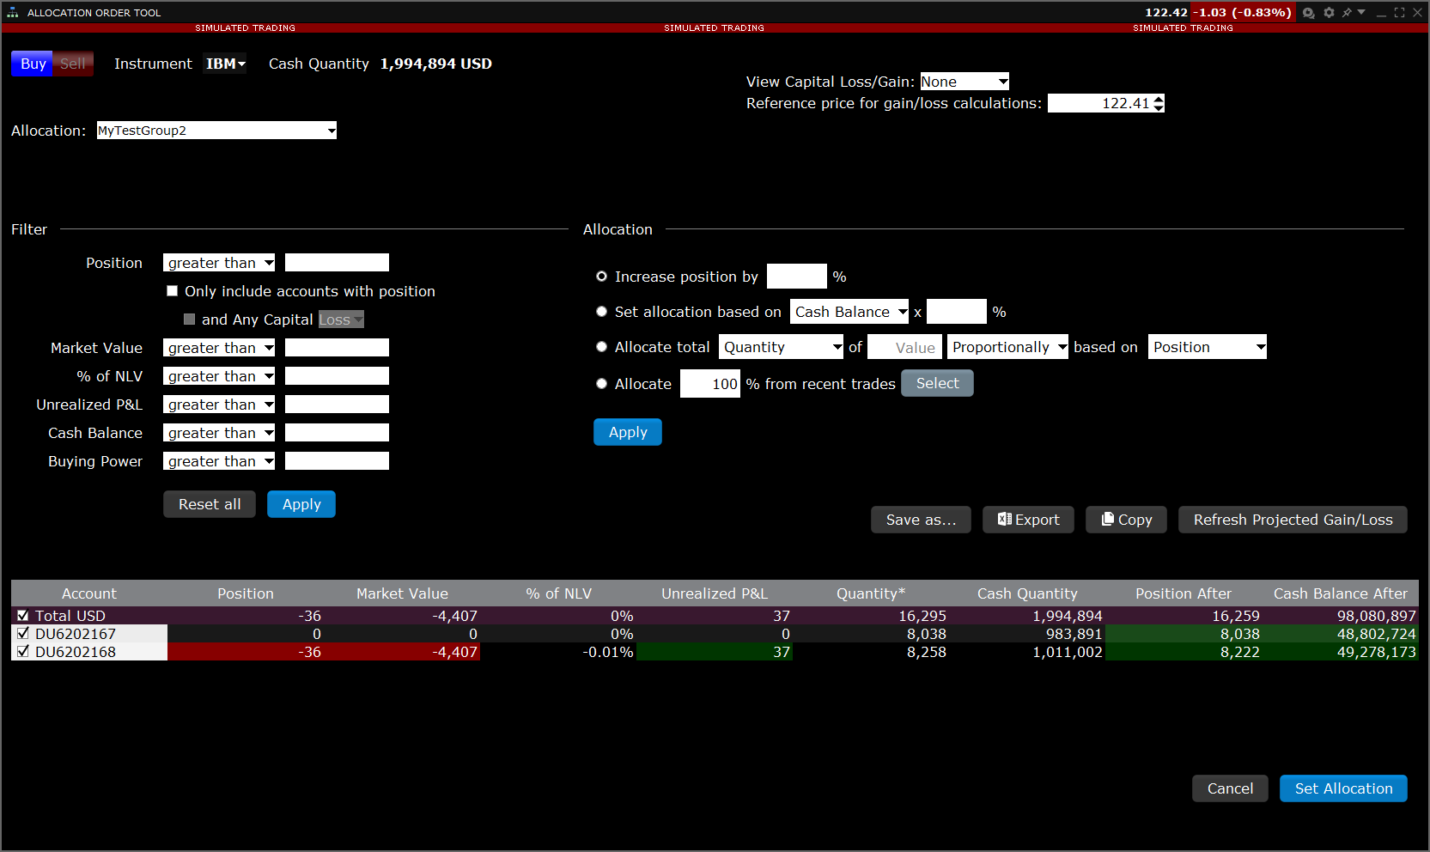1430x852 pixels.
Task: Open View Capital Loss/Gain dropdown
Action: (964, 82)
